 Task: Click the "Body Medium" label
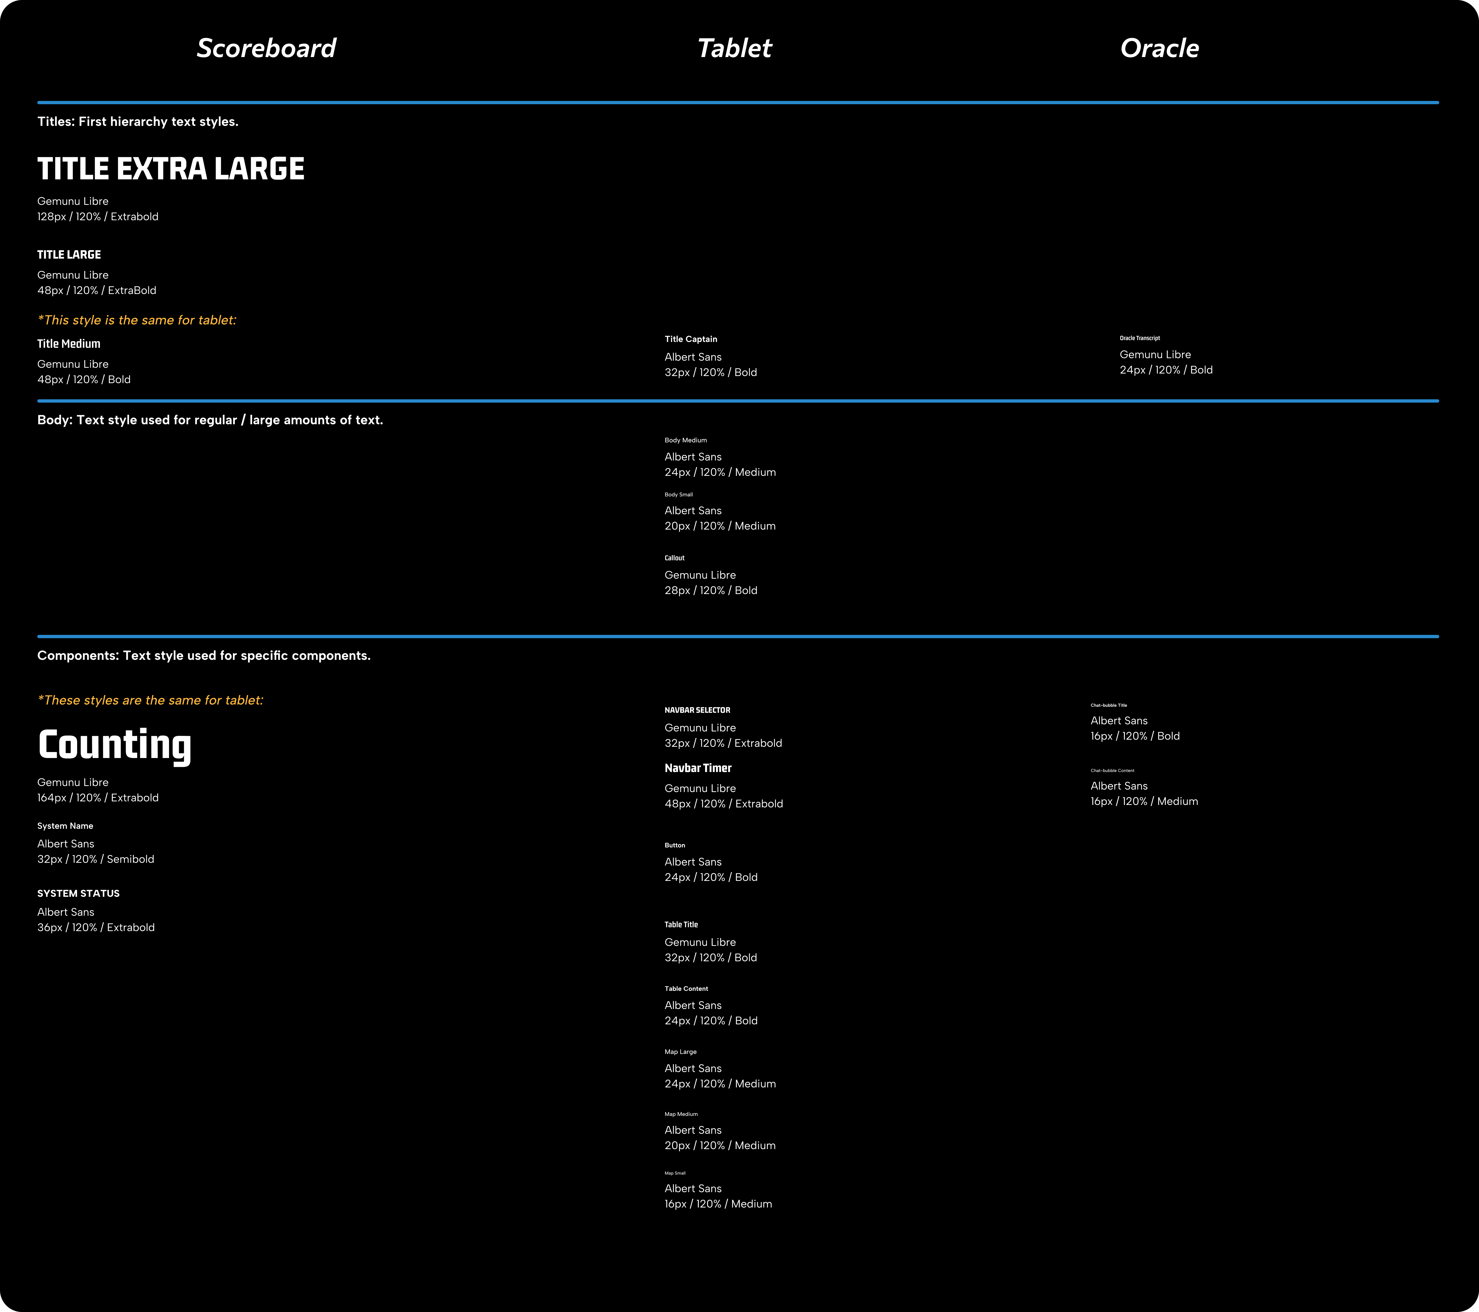coord(686,440)
